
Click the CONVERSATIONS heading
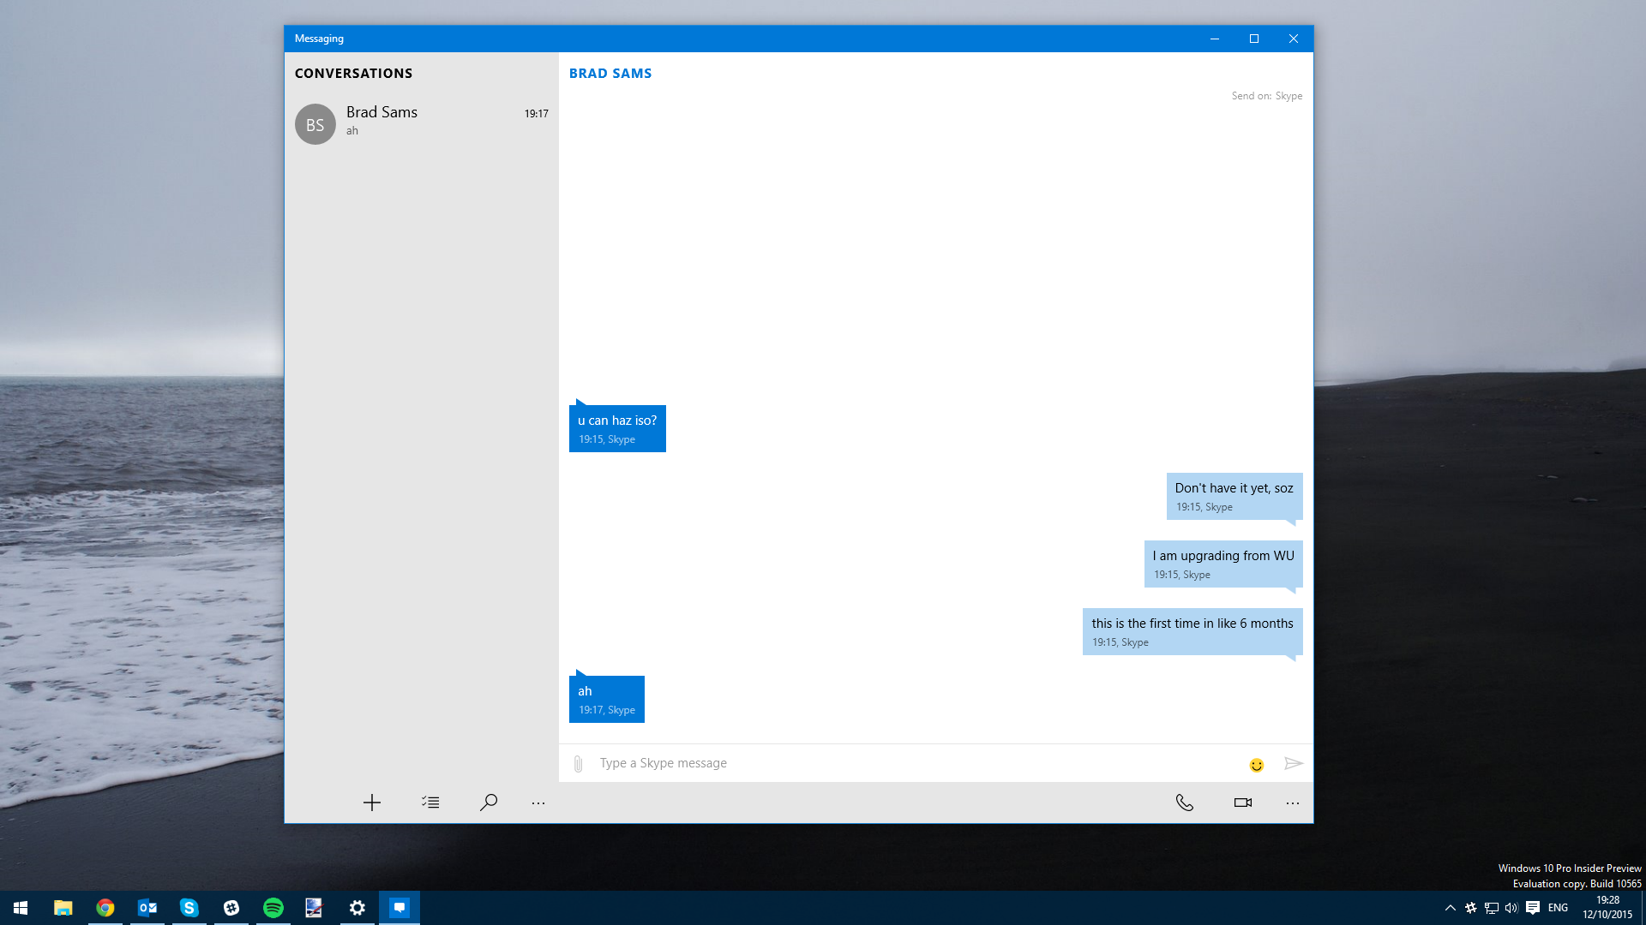[353, 74]
